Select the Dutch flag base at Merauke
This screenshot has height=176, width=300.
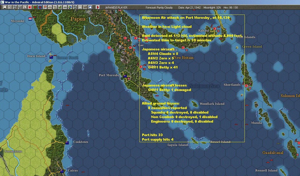tap(30, 19)
